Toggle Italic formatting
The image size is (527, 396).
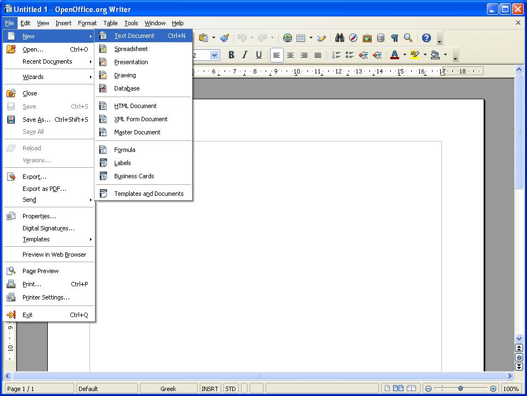pyautogui.click(x=245, y=55)
